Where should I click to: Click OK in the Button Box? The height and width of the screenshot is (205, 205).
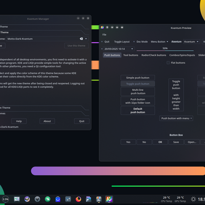coord(160,142)
